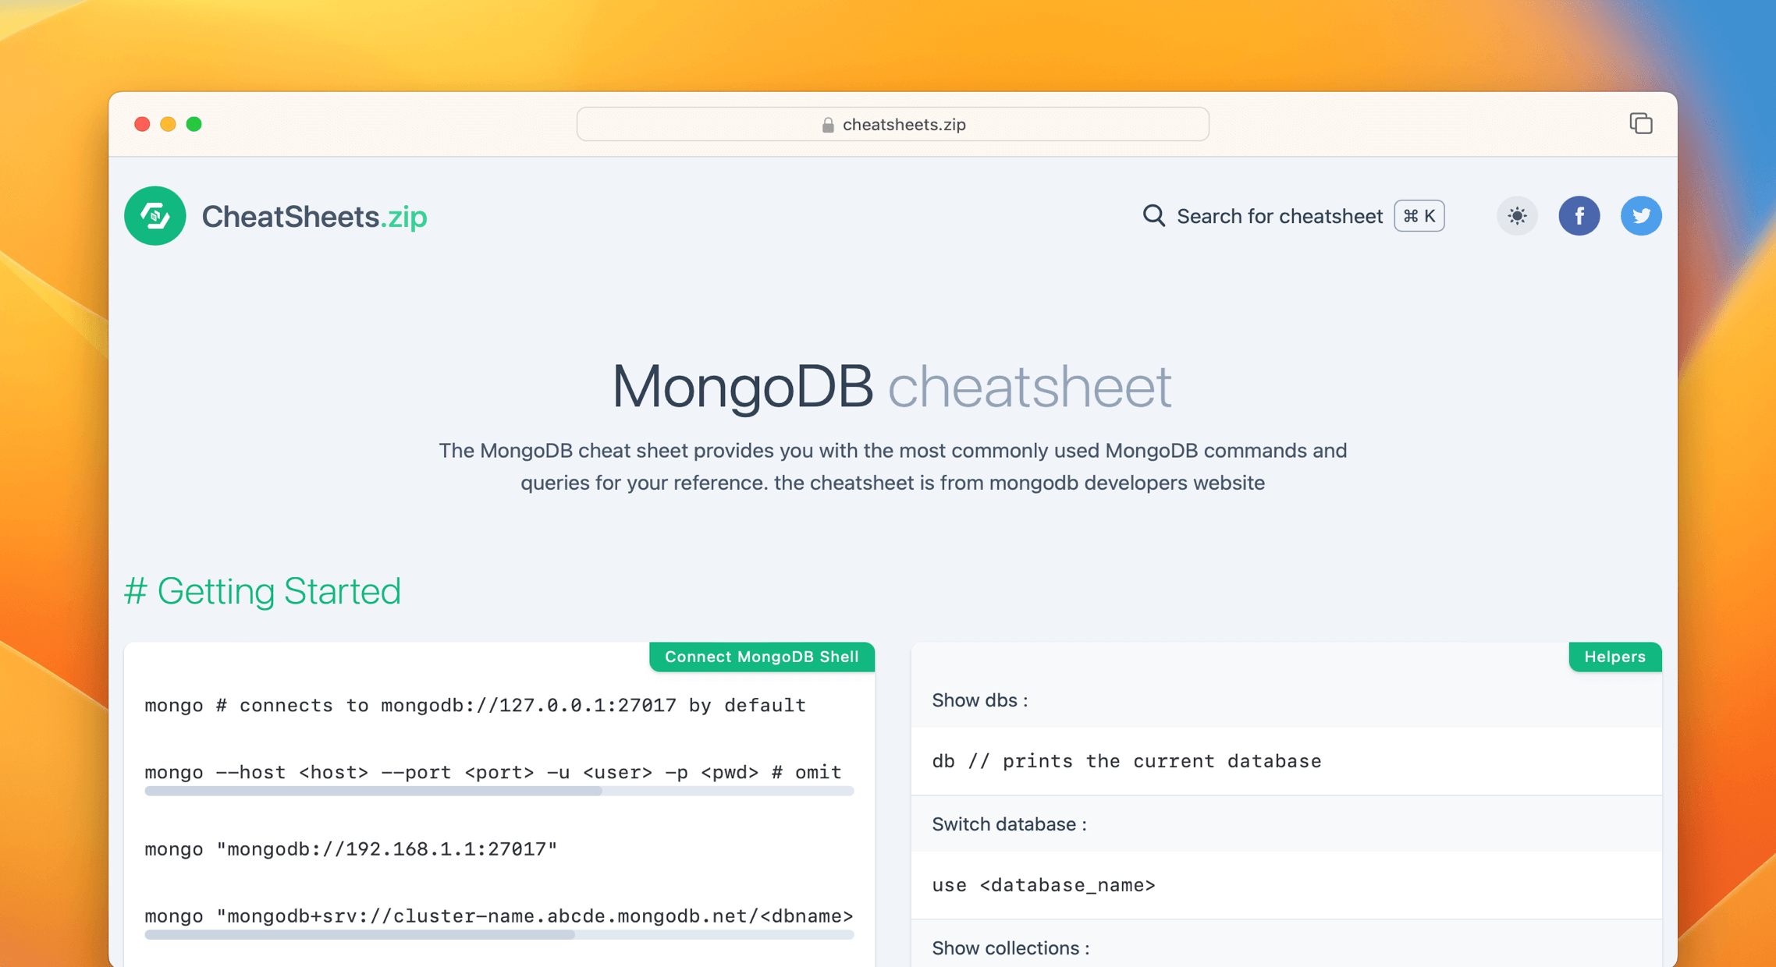The width and height of the screenshot is (1776, 967).
Task: Click the CheatSheets.zip wordmark link
Action: coord(314,216)
